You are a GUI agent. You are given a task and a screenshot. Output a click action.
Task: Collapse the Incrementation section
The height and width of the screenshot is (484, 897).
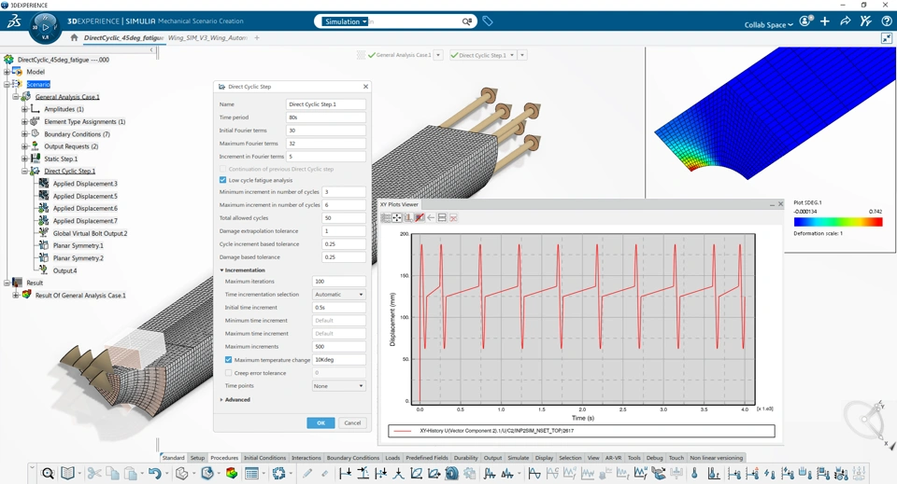click(222, 270)
